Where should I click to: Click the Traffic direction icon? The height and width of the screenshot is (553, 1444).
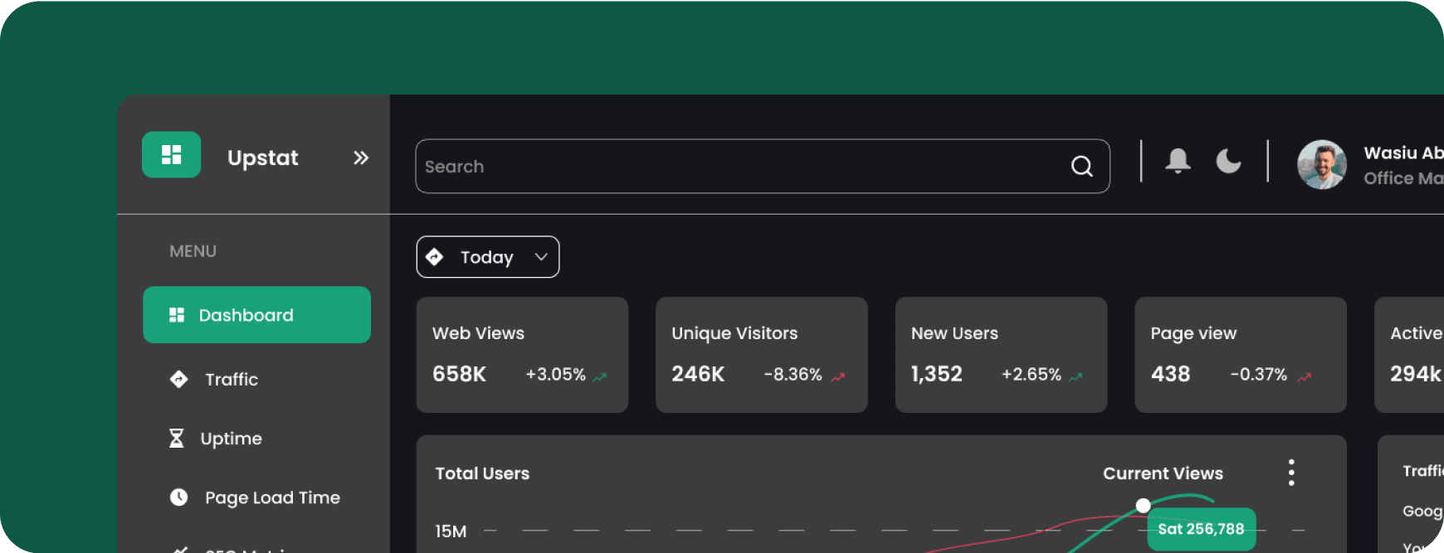(178, 380)
